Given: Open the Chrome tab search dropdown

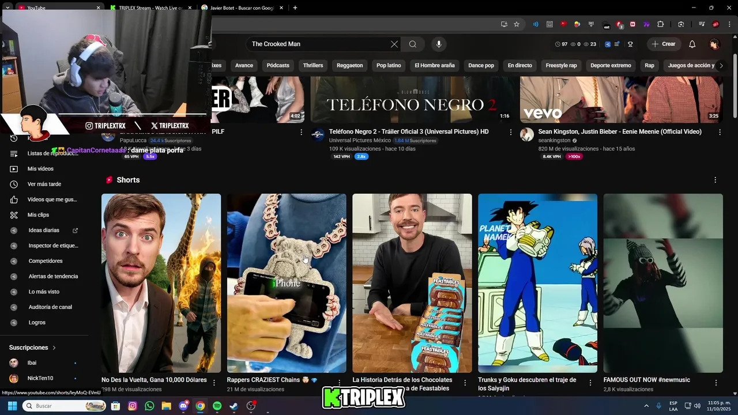Looking at the screenshot, I should (x=8, y=7).
